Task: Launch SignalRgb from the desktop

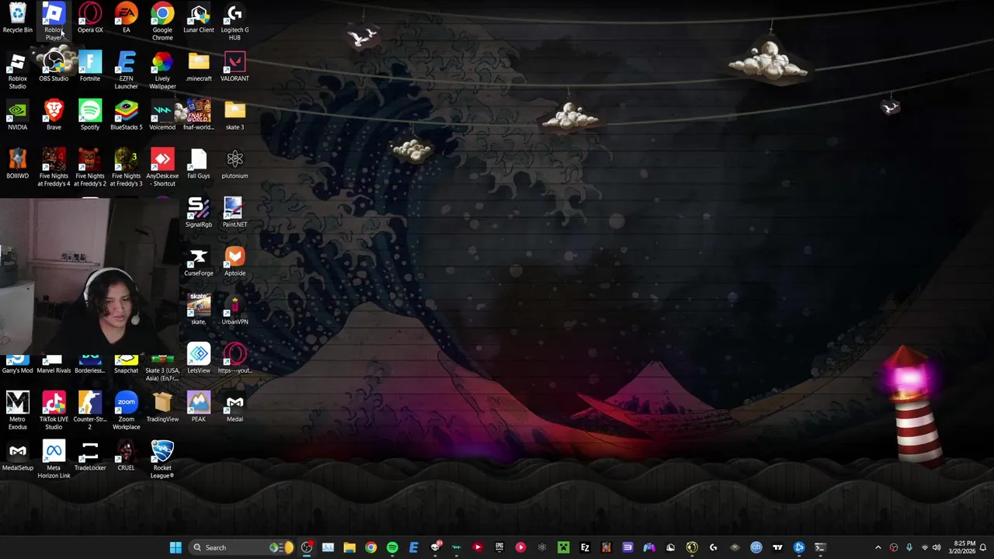Action: pyautogui.click(x=199, y=213)
